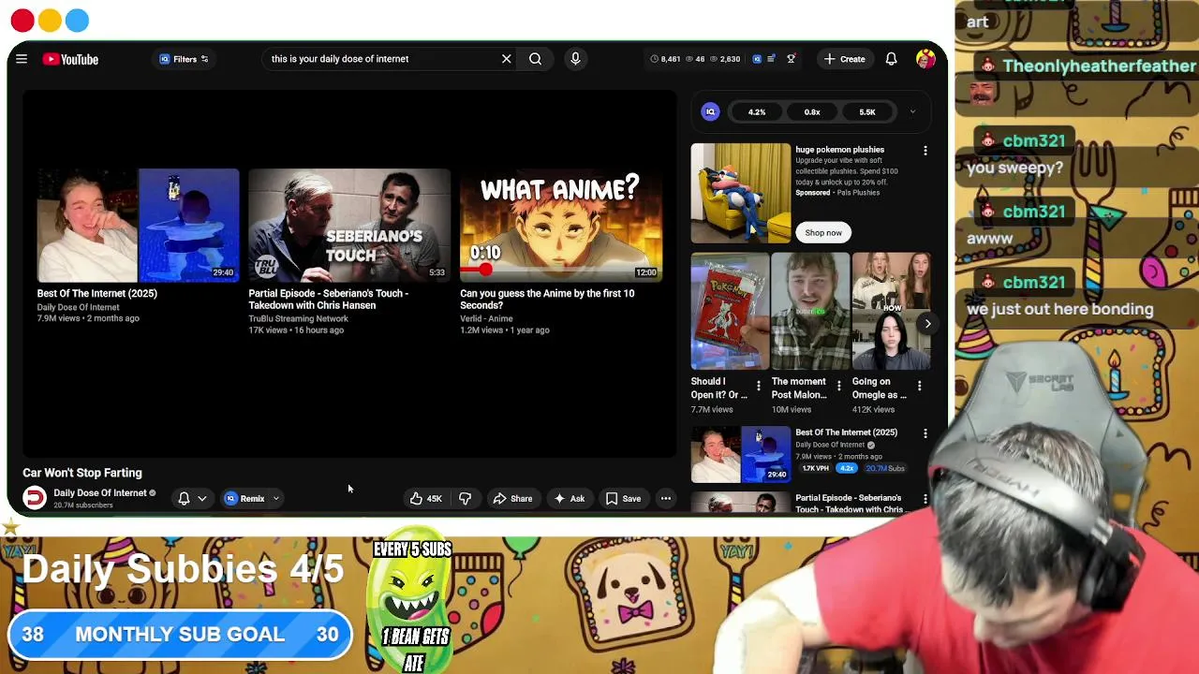Click cbm321 'you sweepy?' chat username
Viewport: 1199px width, 674px height.
coord(1033,140)
